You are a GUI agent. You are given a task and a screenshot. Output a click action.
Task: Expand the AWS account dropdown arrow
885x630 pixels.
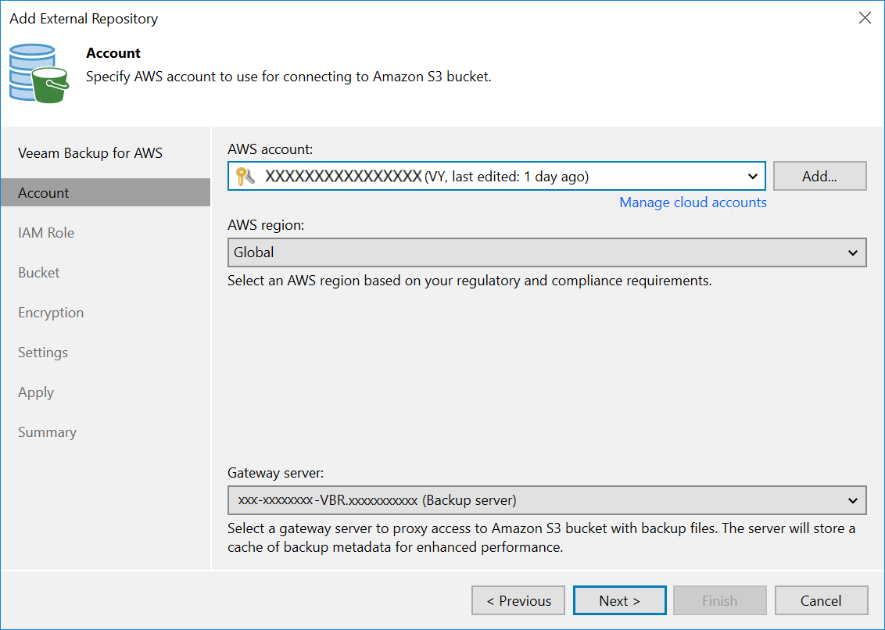(x=752, y=177)
